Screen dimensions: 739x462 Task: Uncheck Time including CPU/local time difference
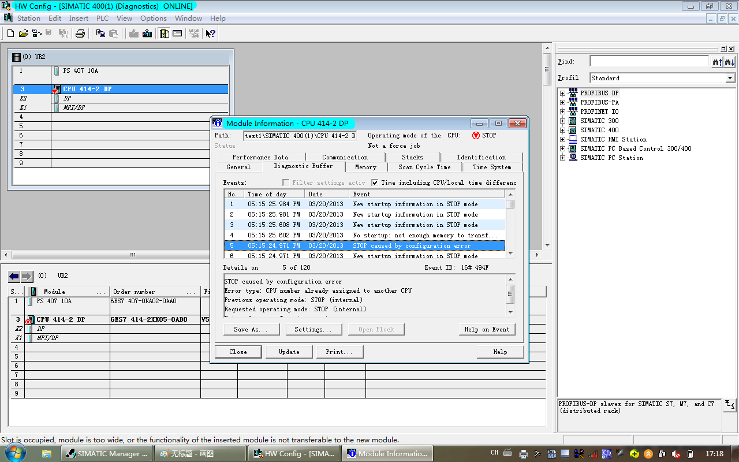point(375,182)
